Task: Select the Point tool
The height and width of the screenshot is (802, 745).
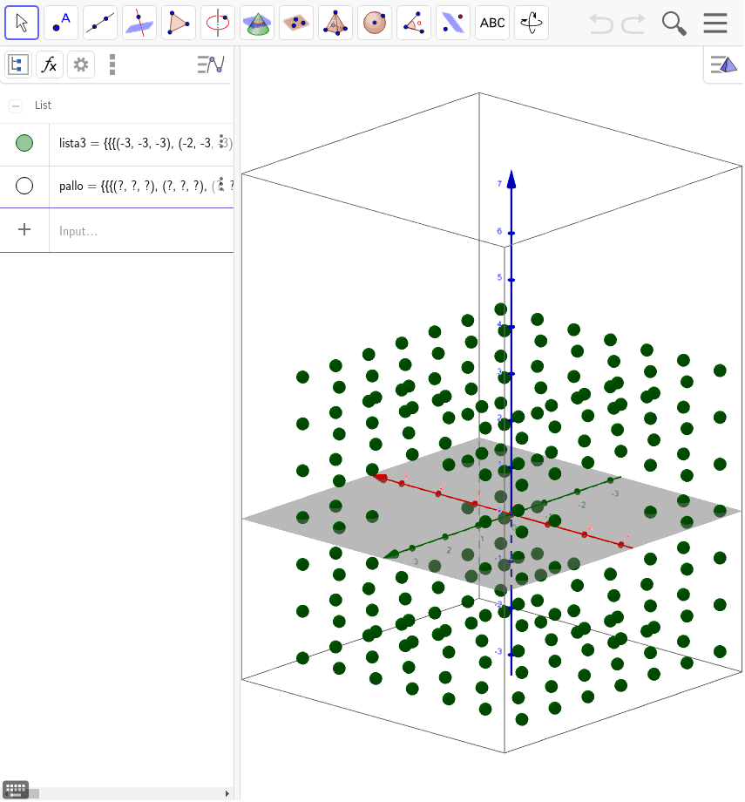Action: tap(60, 23)
